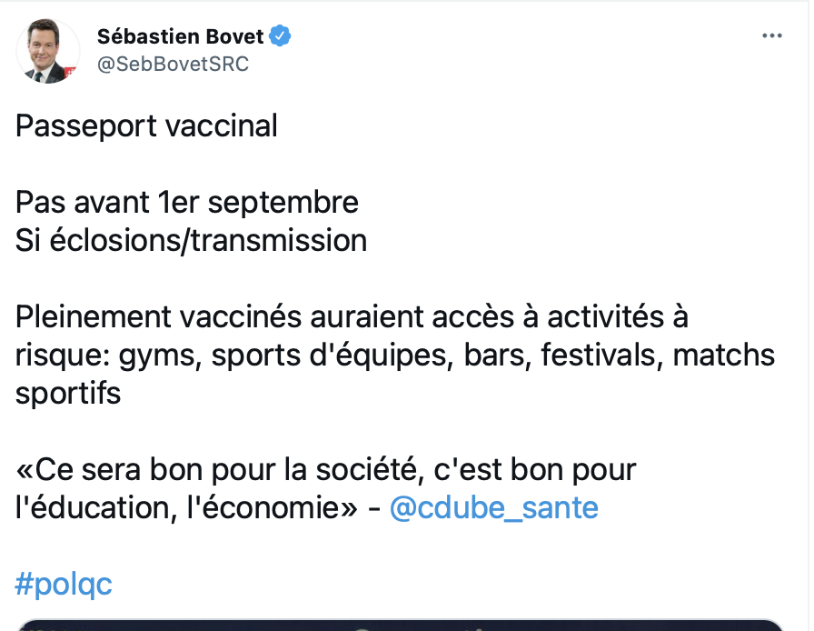The image size is (814, 631).
Task: Click the "Passeport vaccinal" line
Action: (x=146, y=125)
